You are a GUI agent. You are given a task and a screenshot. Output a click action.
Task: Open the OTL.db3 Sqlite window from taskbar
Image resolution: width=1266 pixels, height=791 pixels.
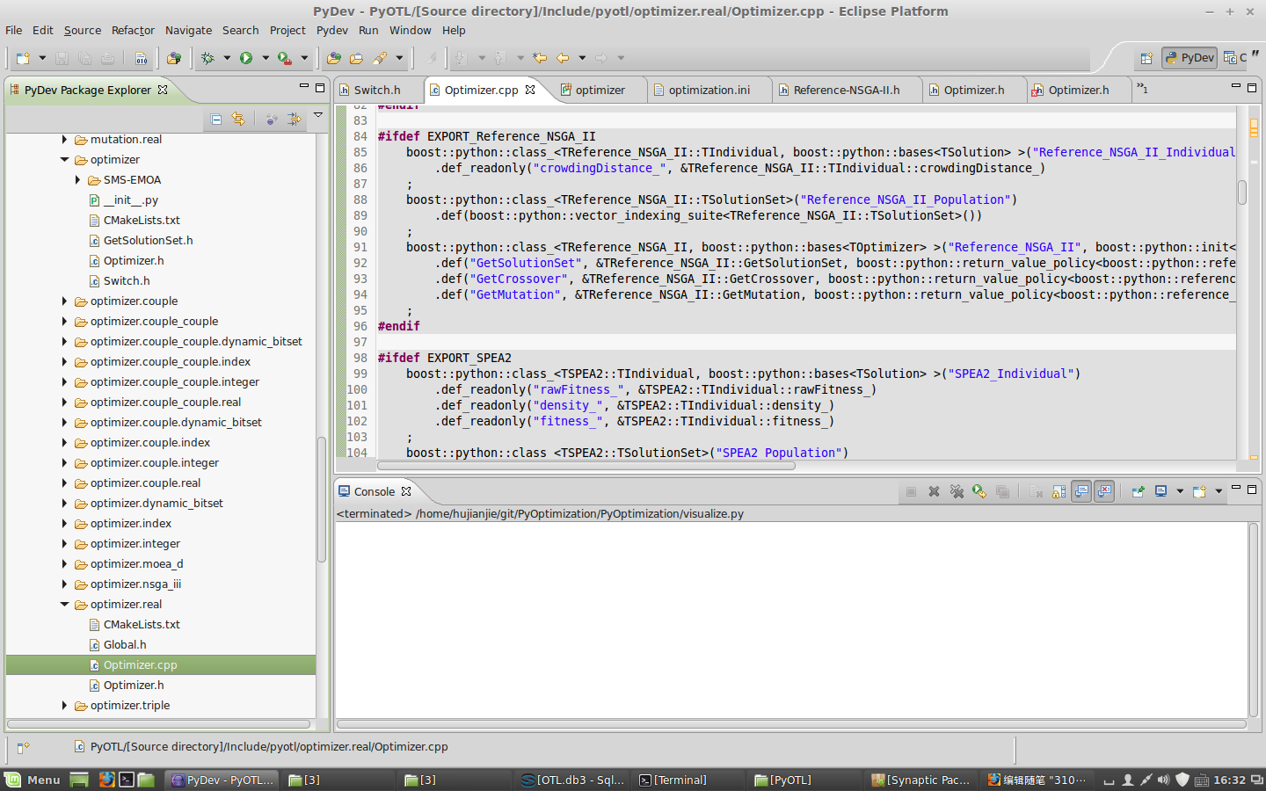[x=573, y=780]
